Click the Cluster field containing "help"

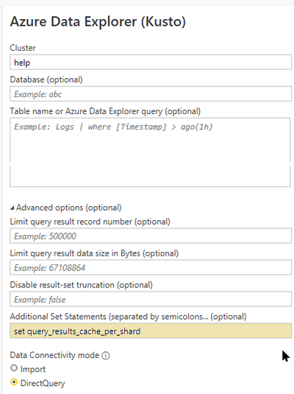(x=151, y=62)
